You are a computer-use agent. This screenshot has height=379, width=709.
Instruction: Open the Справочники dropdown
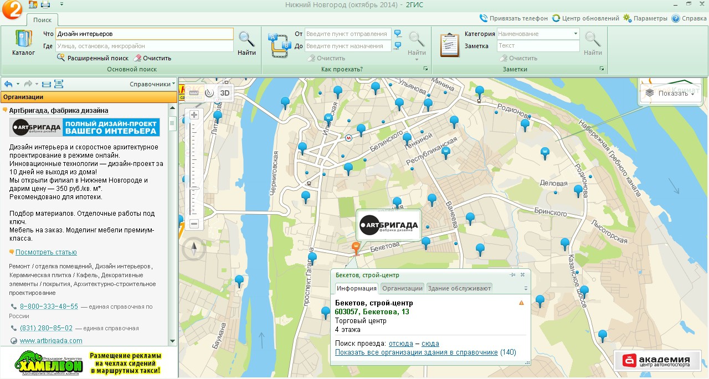tap(152, 84)
